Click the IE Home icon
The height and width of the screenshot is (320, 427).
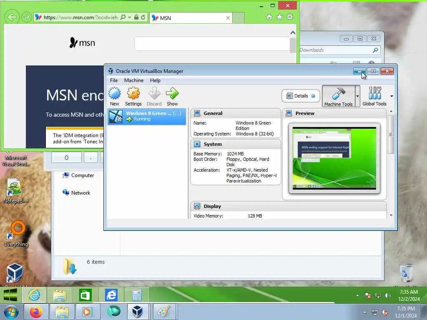pyautogui.click(x=269, y=17)
